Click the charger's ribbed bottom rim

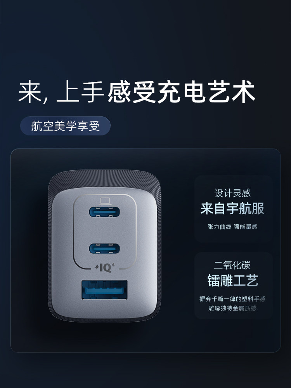[x=104, y=319]
